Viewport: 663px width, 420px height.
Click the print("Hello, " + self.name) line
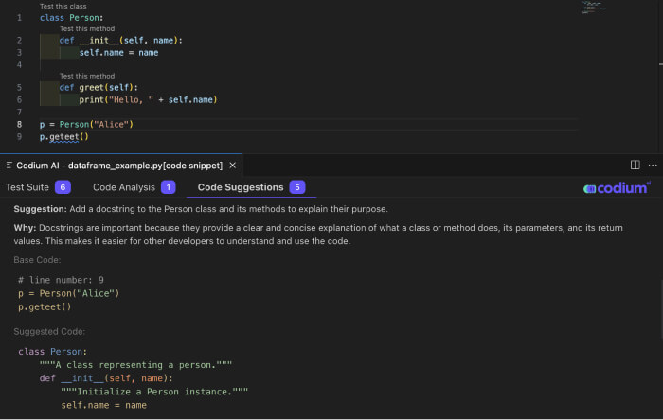148,100
